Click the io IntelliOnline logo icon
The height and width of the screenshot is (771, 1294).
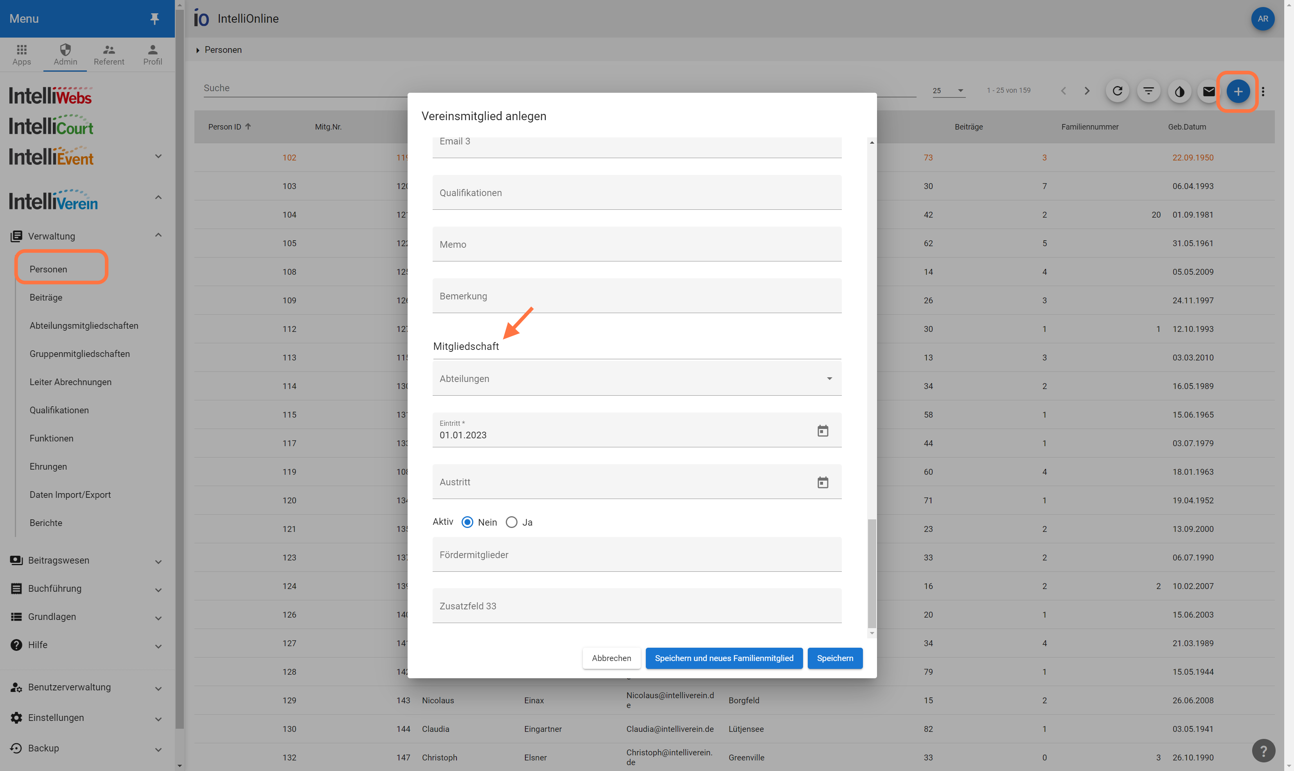coord(201,19)
